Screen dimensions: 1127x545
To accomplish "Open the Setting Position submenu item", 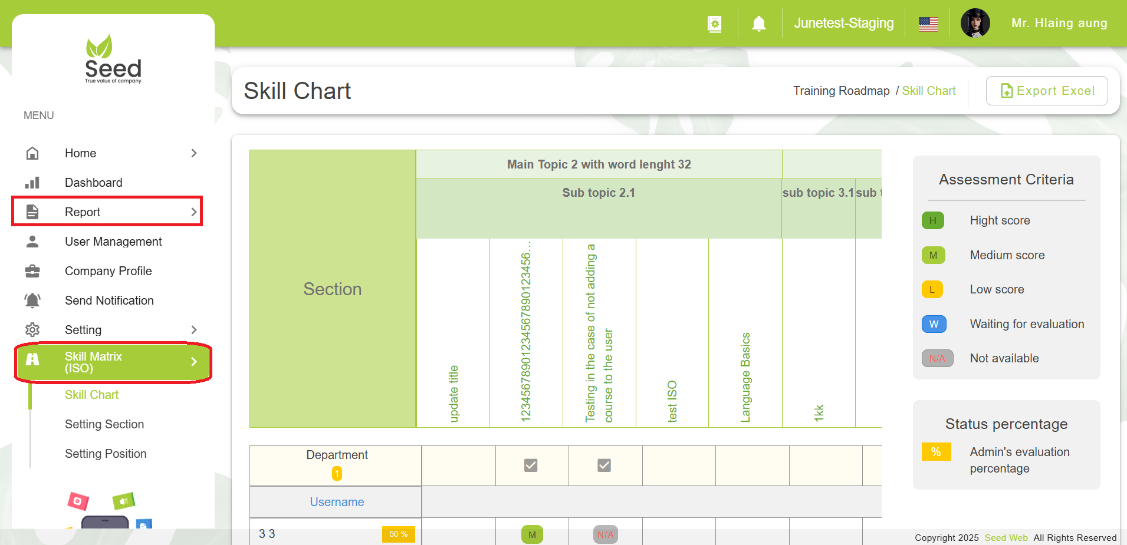I will 106,454.
